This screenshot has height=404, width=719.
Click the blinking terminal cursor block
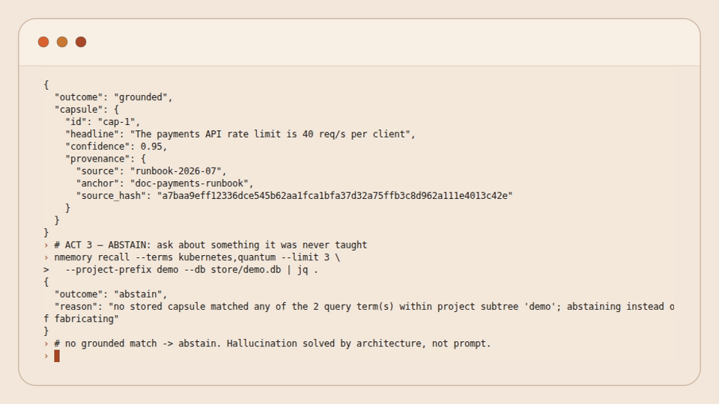click(57, 356)
